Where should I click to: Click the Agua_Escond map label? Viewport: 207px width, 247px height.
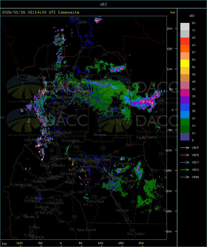[86, 230]
